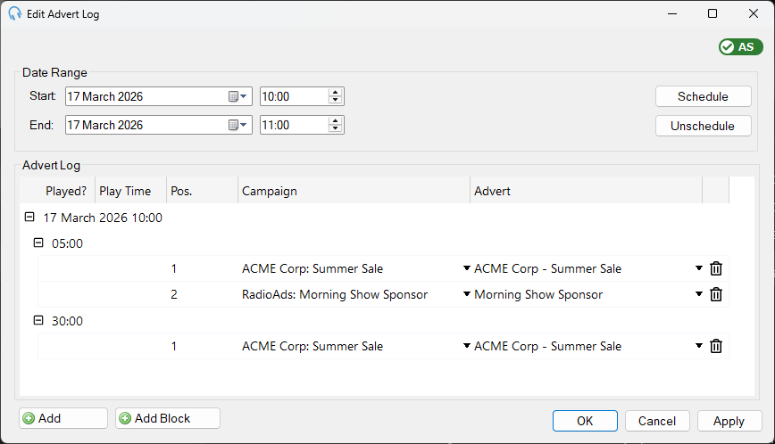Screen dimensions: 775x444
Task: Click the Schedule button
Action: tap(704, 96)
